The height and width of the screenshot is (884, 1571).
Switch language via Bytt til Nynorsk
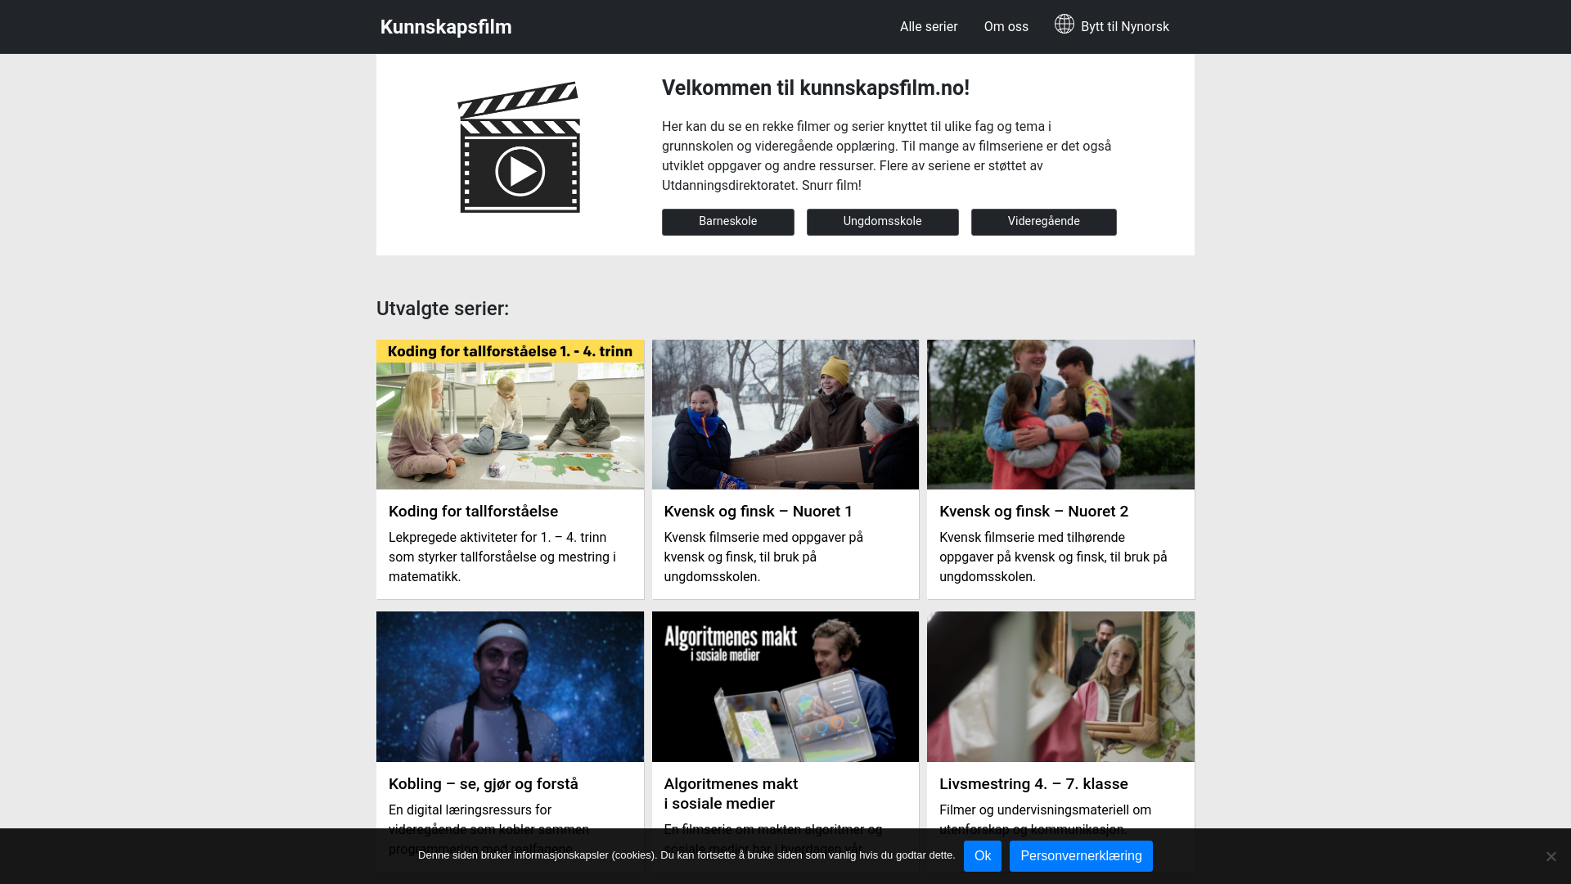click(1125, 27)
